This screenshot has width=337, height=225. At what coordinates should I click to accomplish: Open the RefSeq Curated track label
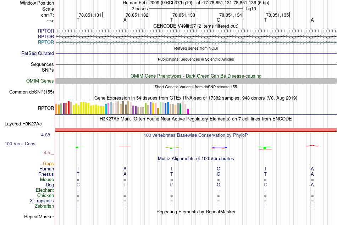(38, 53)
